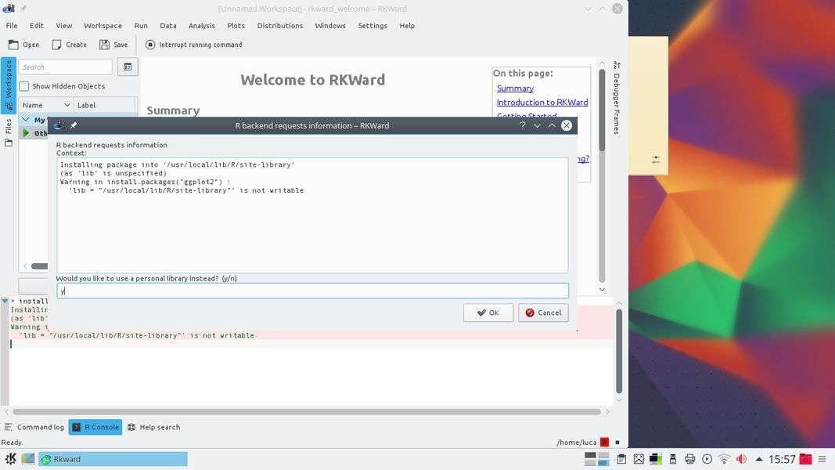Click the printer tray icon
Screen dimensions: 835x470
point(689,459)
